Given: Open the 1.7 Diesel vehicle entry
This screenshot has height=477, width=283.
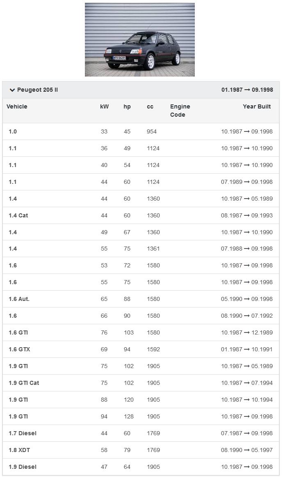Looking at the screenshot, I should (23, 433).
